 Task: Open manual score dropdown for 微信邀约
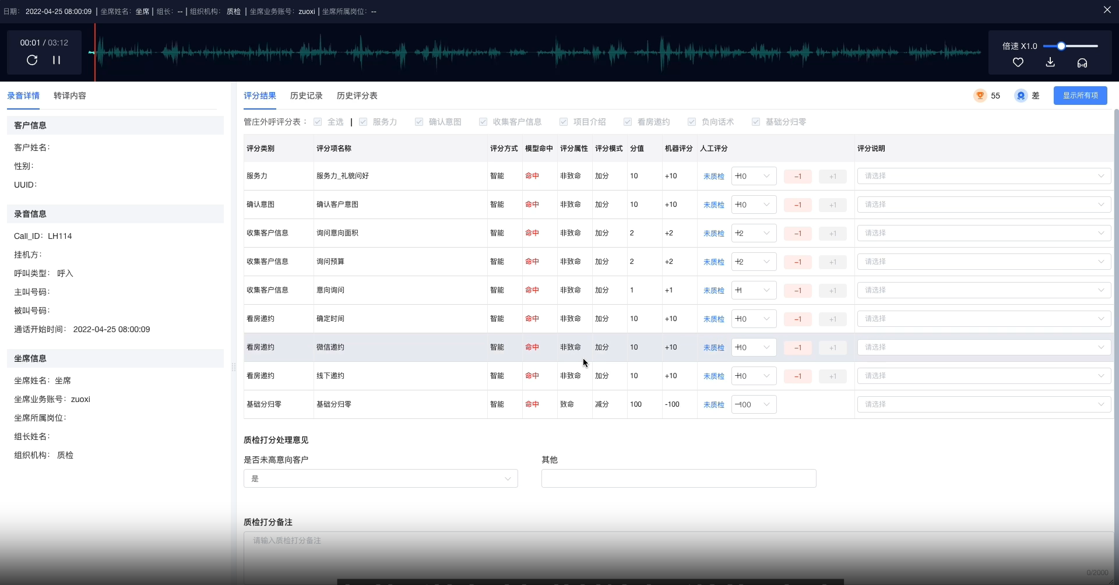coord(754,347)
